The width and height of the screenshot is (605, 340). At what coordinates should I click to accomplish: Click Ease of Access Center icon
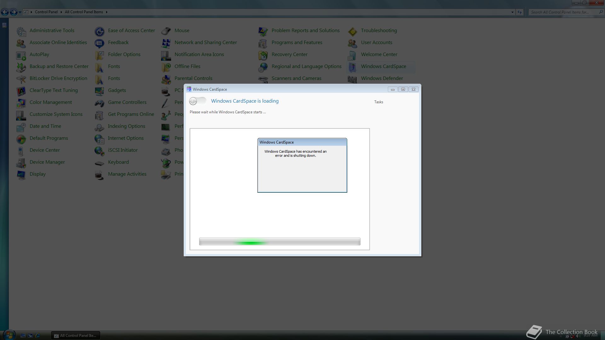(100, 31)
